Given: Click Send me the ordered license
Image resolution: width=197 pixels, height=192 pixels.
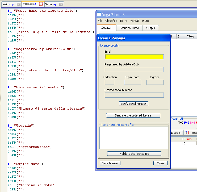Looking at the screenshot, I should pyautogui.click(x=133, y=115).
